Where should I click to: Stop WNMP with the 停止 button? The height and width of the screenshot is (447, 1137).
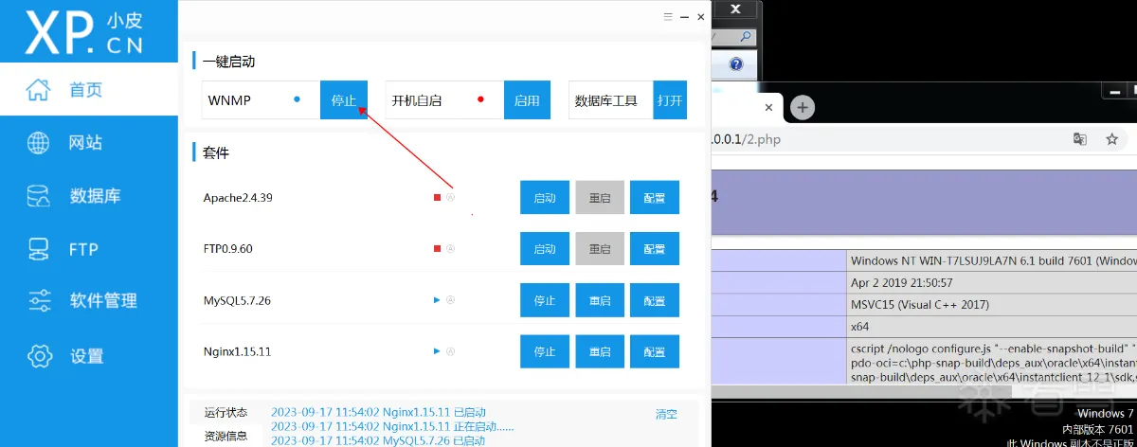coord(344,100)
